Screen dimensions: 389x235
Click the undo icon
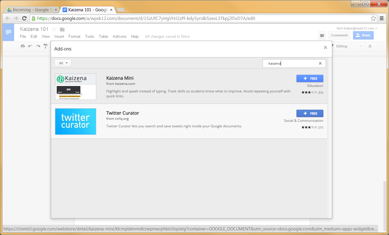(30, 46)
